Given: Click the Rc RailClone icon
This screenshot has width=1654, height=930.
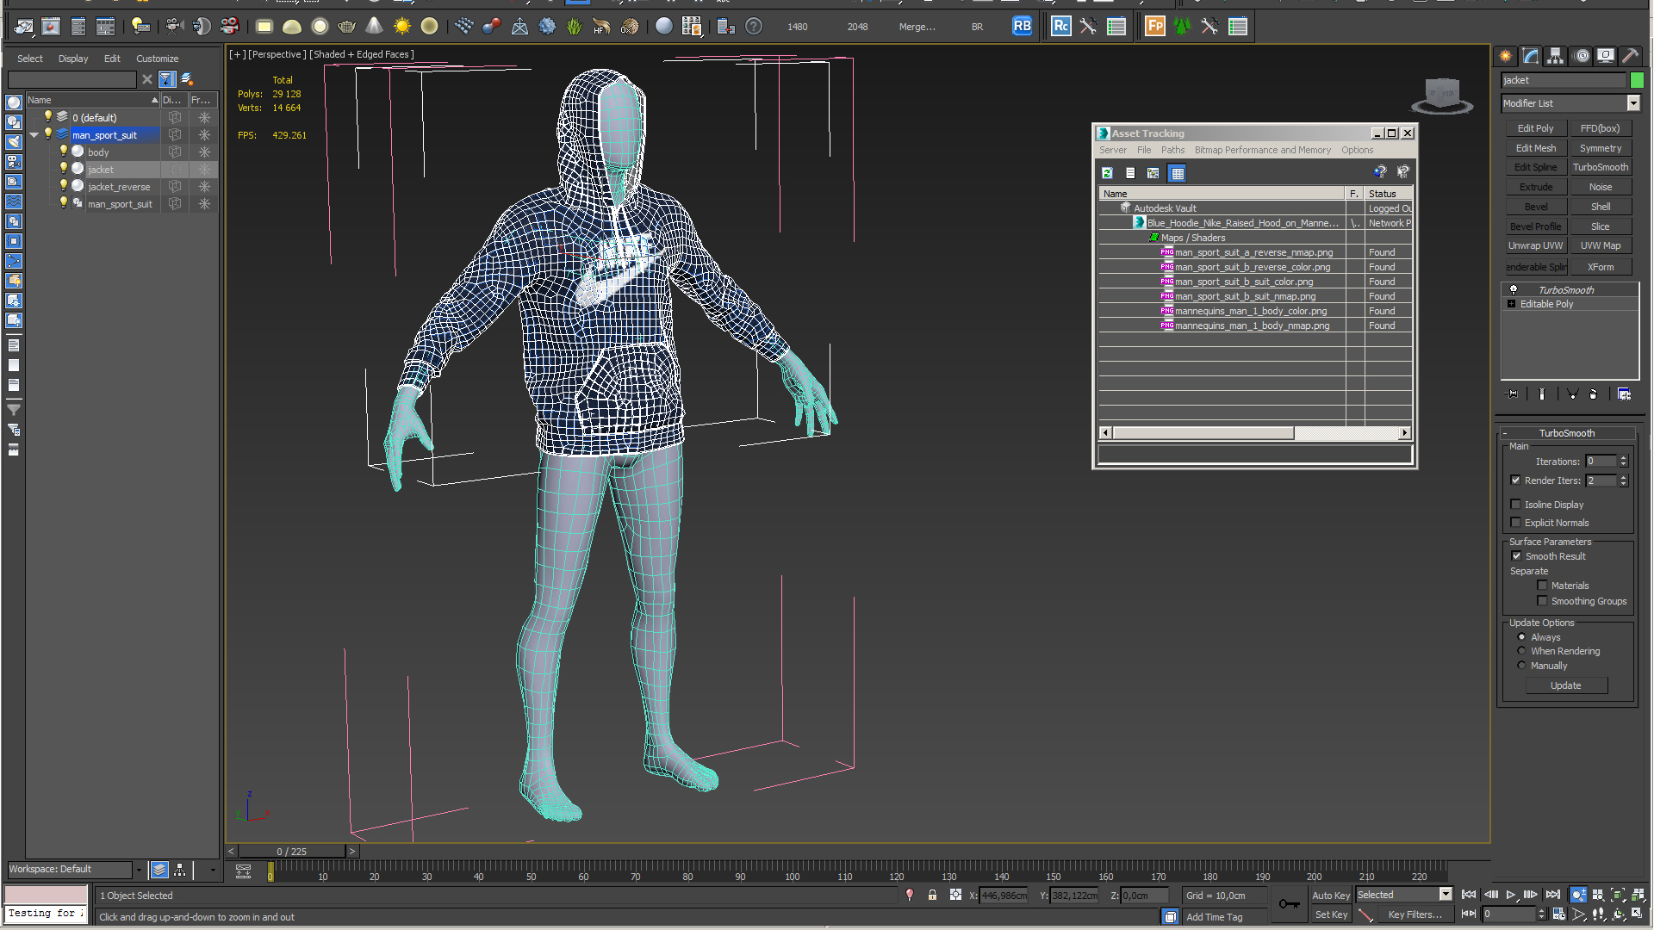Looking at the screenshot, I should click(x=1061, y=27).
